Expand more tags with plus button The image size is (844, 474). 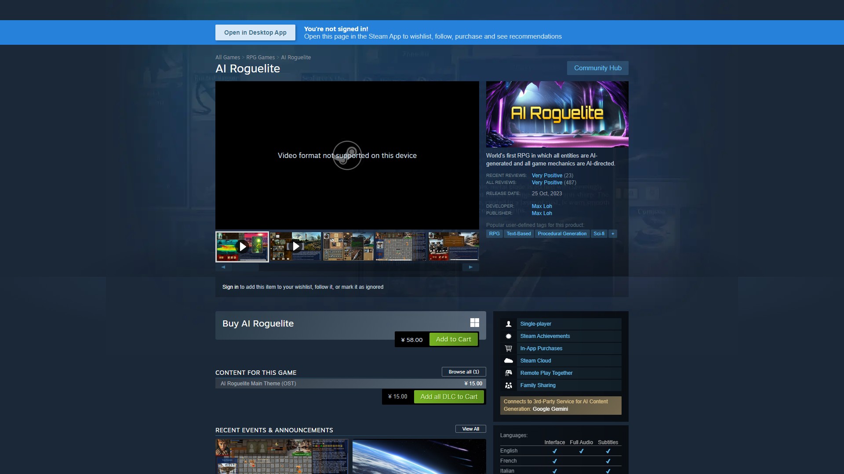click(613, 234)
